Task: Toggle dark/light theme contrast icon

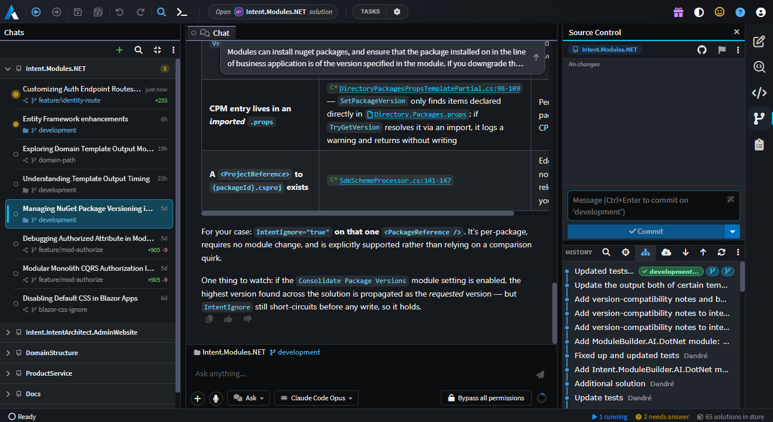Action: 699,12
